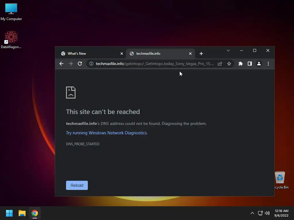Click the forward navigation arrow
This screenshot has height=220, width=294.
coord(71,64)
